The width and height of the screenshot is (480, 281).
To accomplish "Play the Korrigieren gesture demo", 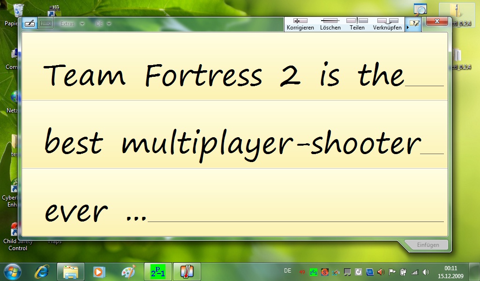I will point(300,24).
